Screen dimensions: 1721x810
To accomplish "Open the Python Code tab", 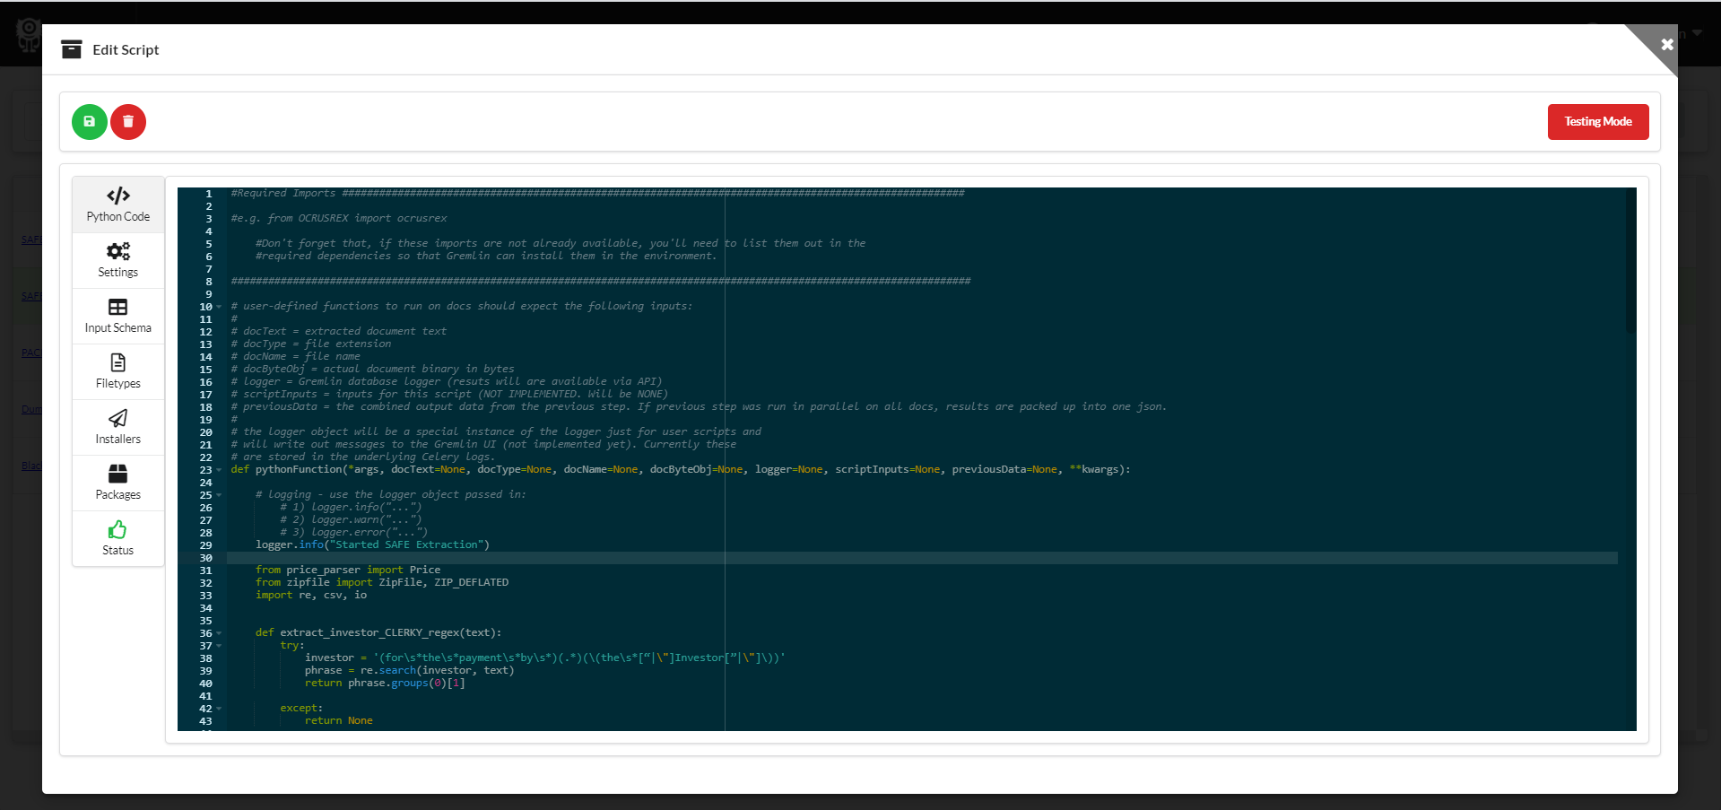I will click(118, 205).
